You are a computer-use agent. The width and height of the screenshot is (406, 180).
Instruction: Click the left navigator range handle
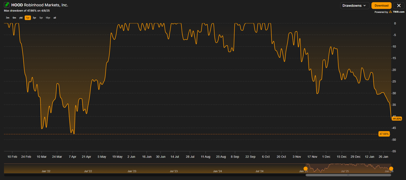[x=306, y=169]
